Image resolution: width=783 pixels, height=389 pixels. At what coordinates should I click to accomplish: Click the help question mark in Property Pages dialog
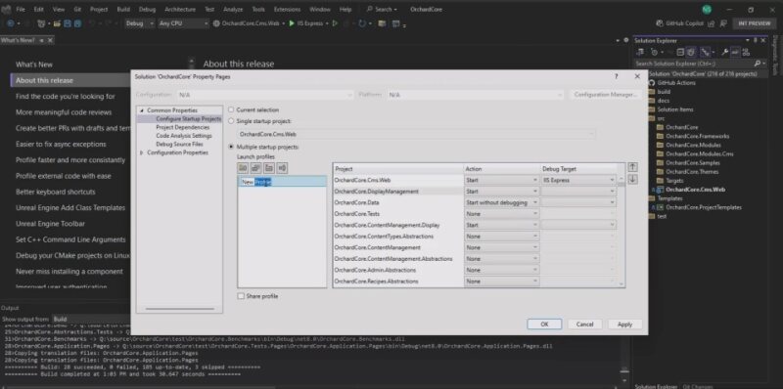tap(617, 76)
